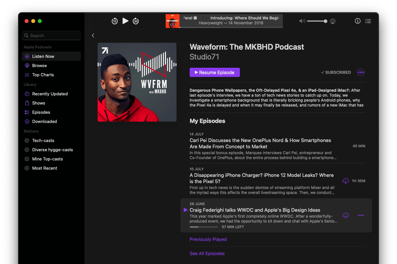
Task: Select the Diverse hygge-casts station
Action: click(x=51, y=150)
